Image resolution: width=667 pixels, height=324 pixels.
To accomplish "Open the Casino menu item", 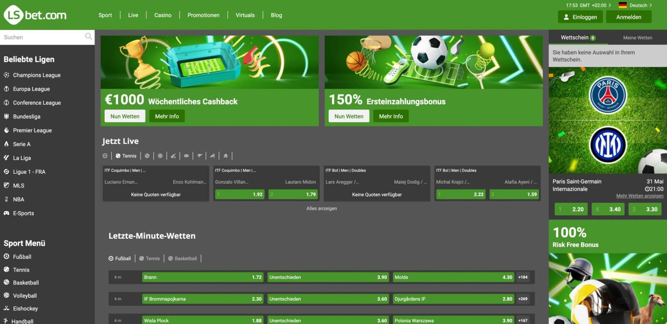I will coord(163,15).
